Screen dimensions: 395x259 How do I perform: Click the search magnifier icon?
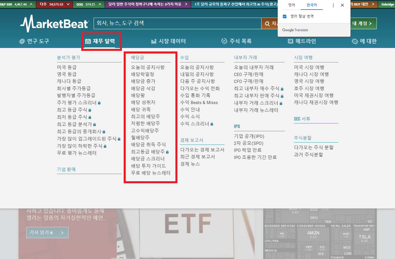click(267, 23)
